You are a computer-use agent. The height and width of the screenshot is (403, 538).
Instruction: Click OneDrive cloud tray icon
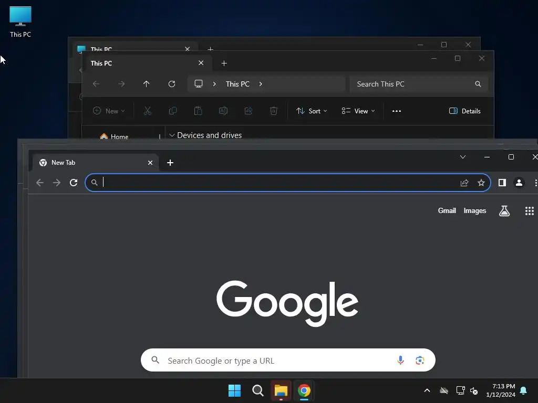point(444,390)
